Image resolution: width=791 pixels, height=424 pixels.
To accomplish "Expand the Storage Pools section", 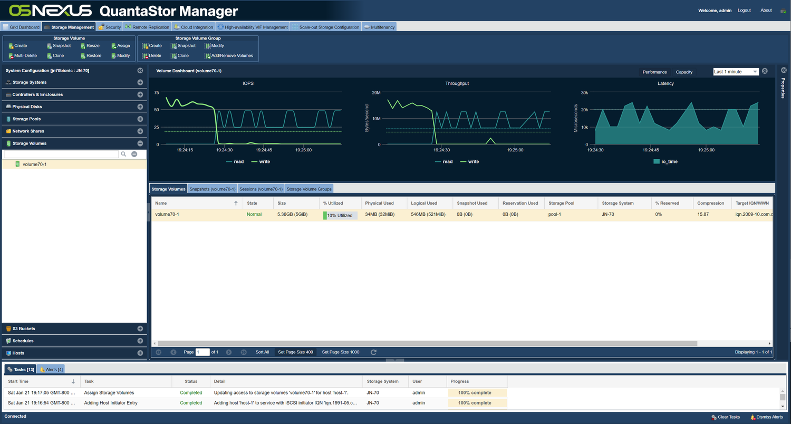I will point(140,119).
